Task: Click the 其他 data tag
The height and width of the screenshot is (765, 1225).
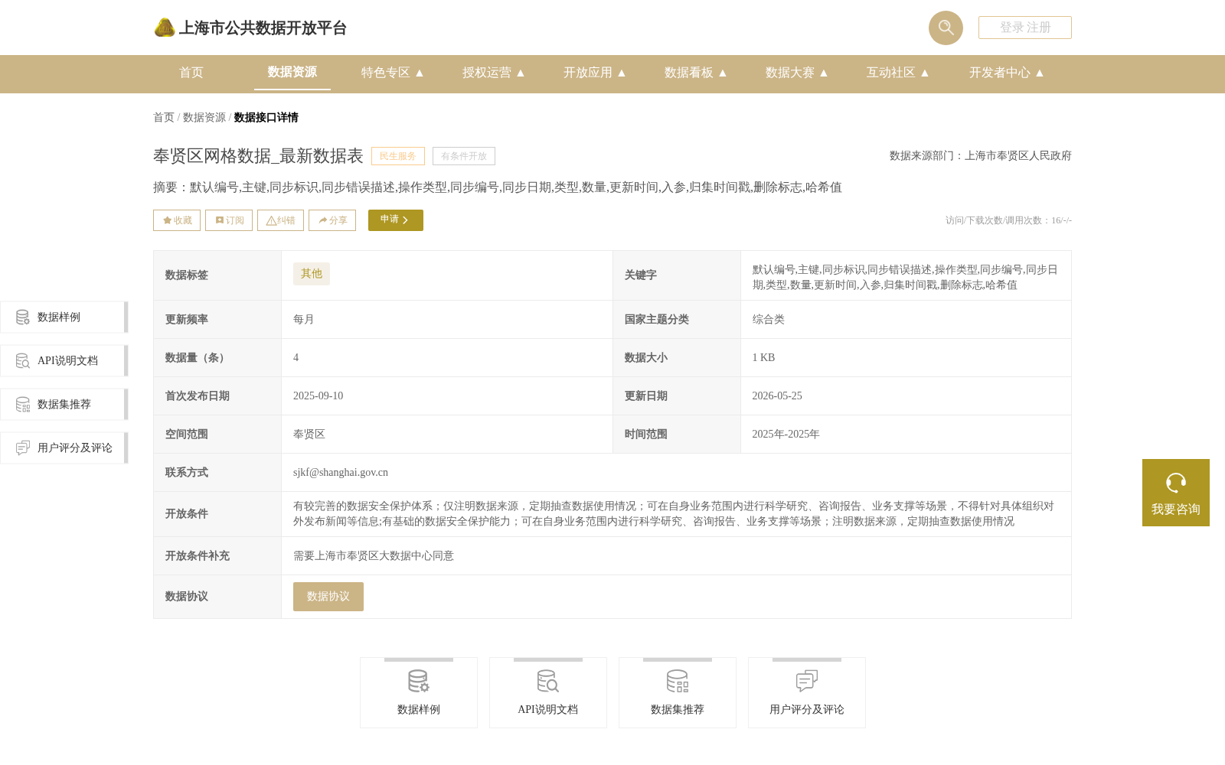Action: [312, 274]
